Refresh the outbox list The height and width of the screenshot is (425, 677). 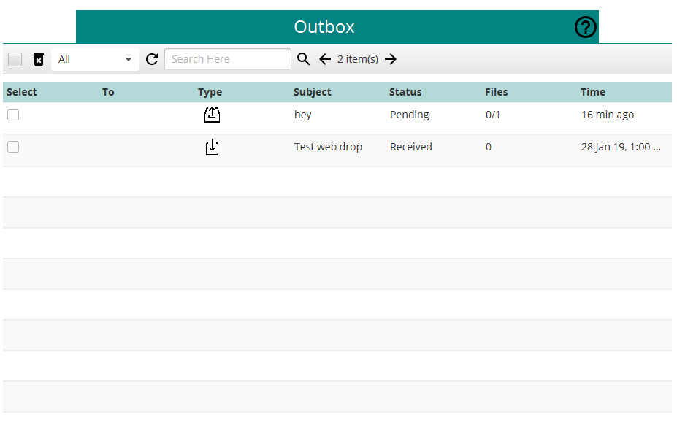[152, 59]
